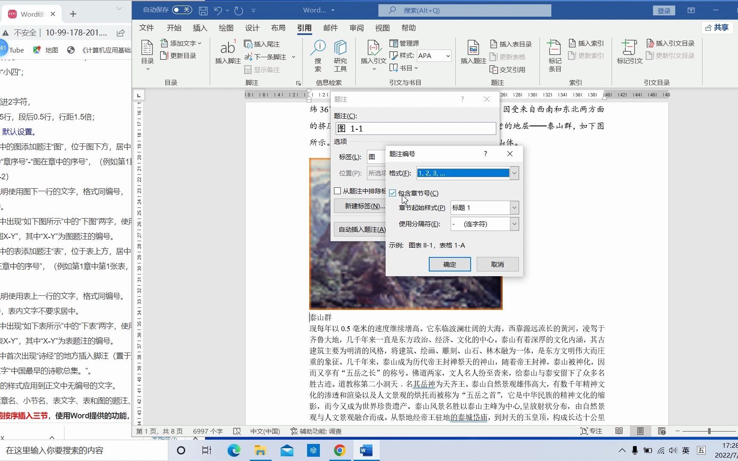Image resolution: width=738 pixels, height=461 pixels.
Task: Open the 使用分隔符 separator dropdown
Action: tap(514, 224)
